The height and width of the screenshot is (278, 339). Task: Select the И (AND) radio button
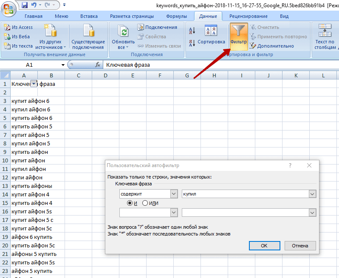point(130,203)
